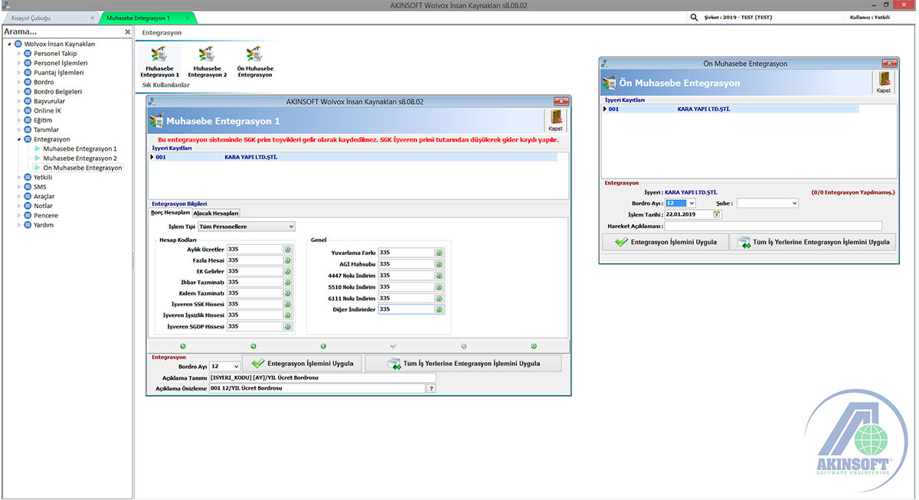Screen dimensions: 919x500
Task: Expand the Yetkili tree node
Action: click(x=20, y=177)
